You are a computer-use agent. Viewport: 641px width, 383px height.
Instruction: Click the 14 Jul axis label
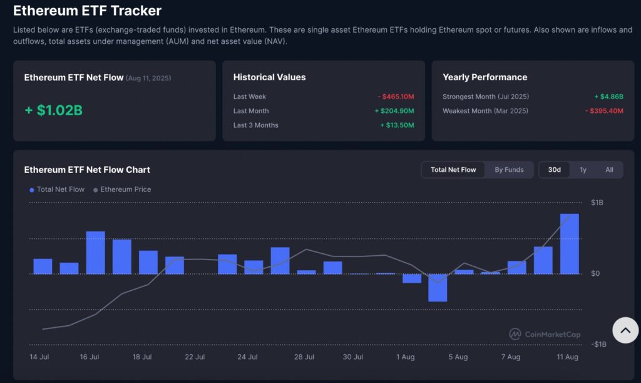(39, 357)
